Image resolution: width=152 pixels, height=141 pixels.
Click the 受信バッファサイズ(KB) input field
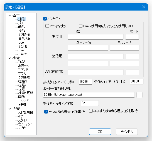(x=90, y=103)
